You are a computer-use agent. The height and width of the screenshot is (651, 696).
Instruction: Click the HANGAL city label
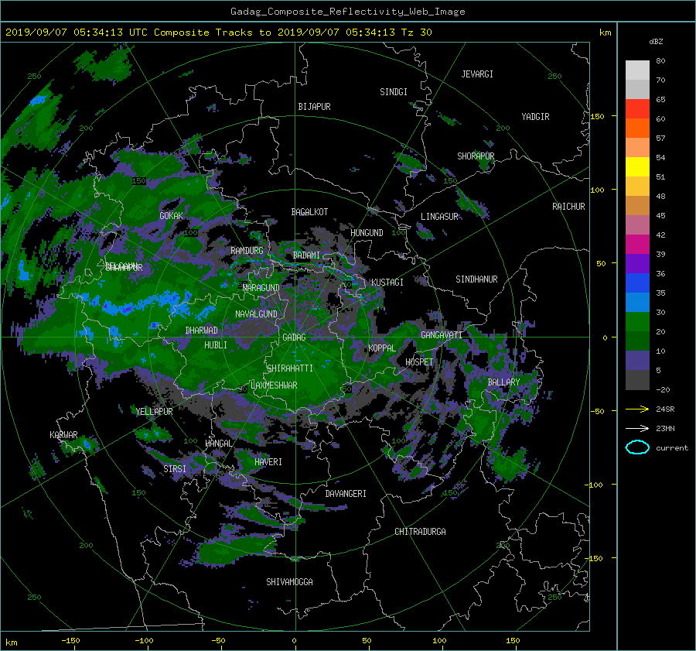pos(218,444)
